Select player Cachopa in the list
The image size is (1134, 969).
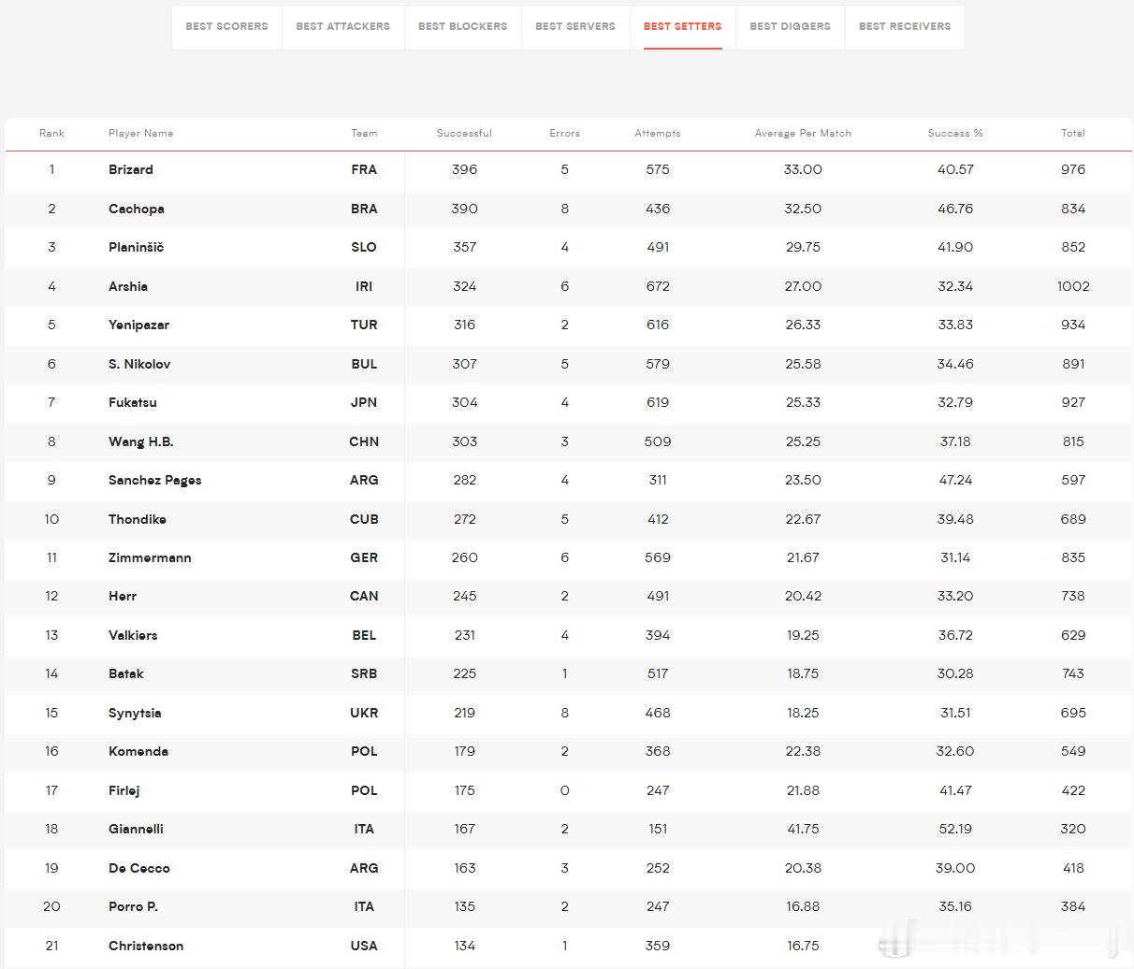click(137, 209)
